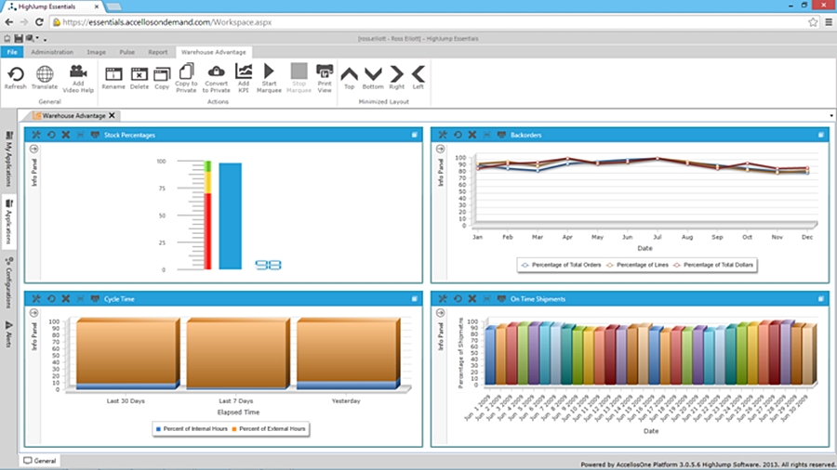Screen dimensions: 837x470
Task: Click the blue Stock Percentages gauge bar
Action: 230,215
